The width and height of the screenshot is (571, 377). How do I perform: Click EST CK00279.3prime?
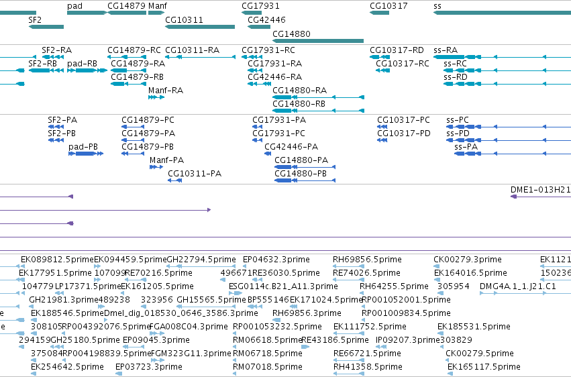tap(468, 260)
